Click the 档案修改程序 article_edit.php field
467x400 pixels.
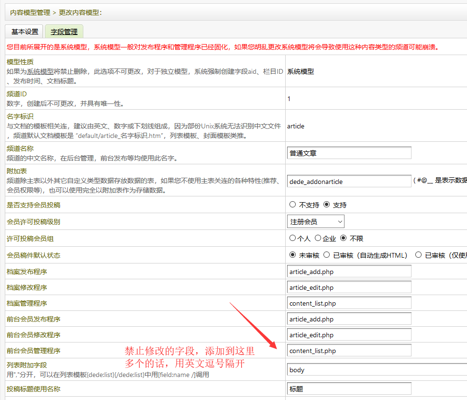(x=349, y=286)
